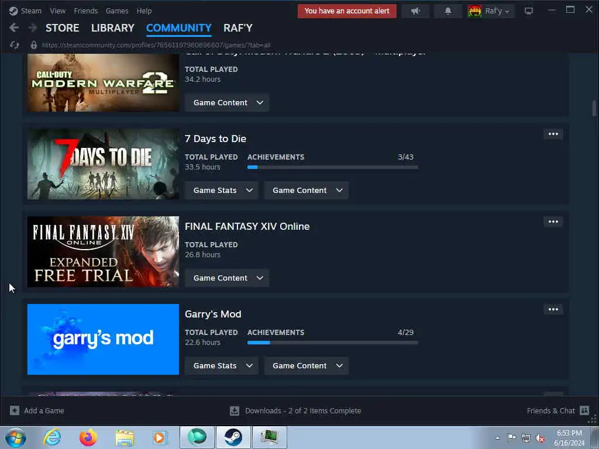Expand Game Content for Garry's Mod

307,366
